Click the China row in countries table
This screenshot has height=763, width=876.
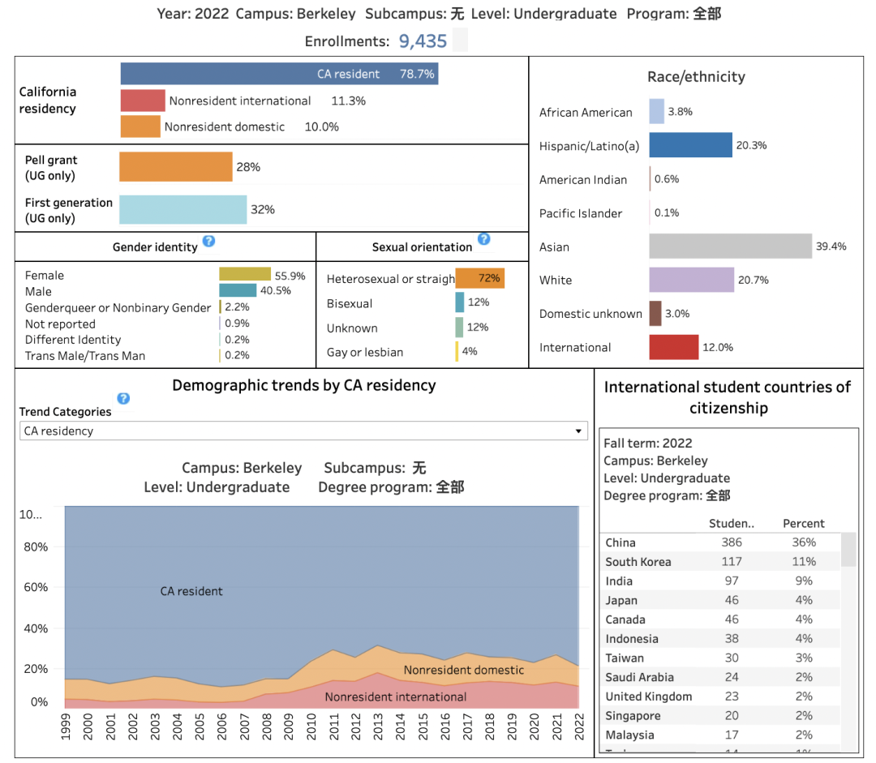[x=722, y=542]
